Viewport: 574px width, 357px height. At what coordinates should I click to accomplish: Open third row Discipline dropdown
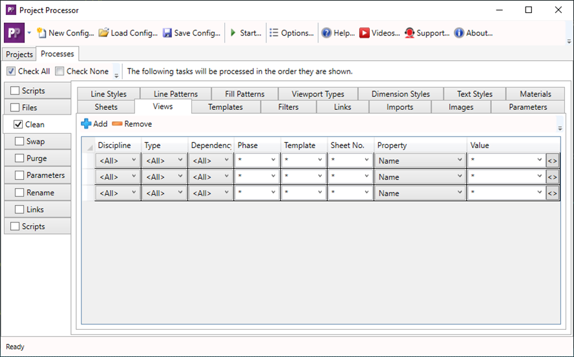coord(118,193)
